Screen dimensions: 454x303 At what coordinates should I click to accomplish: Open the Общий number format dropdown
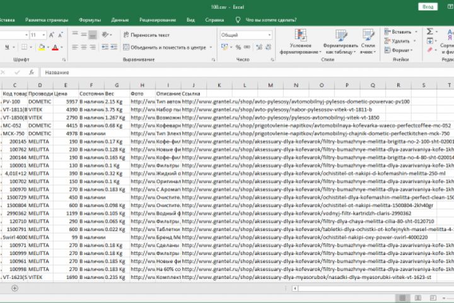point(269,35)
